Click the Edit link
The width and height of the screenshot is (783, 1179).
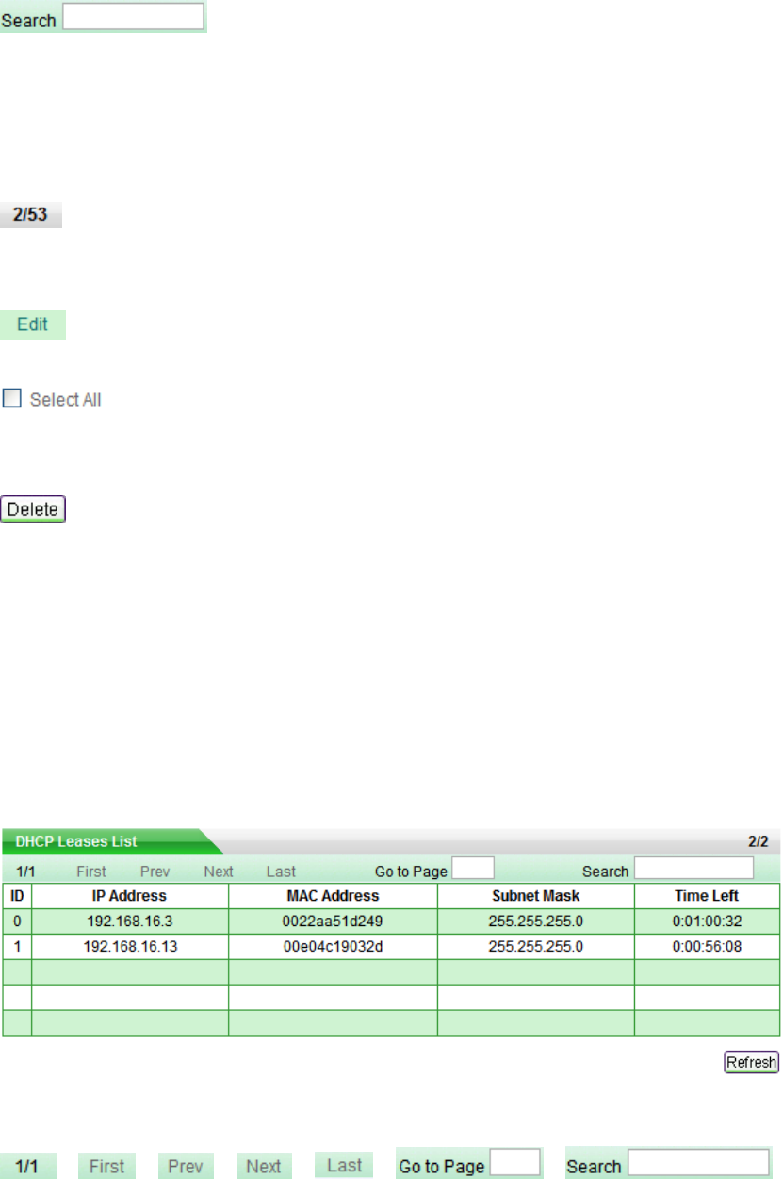point(33,324)
